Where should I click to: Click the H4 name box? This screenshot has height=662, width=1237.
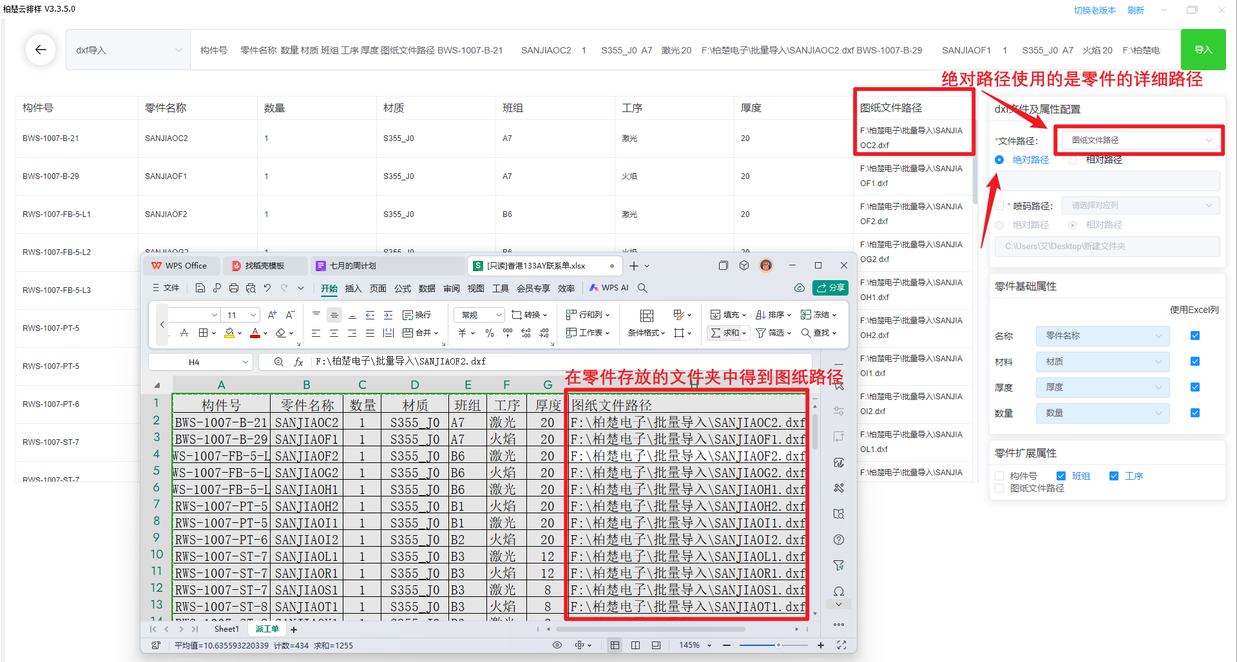click(x=199, y=362)
